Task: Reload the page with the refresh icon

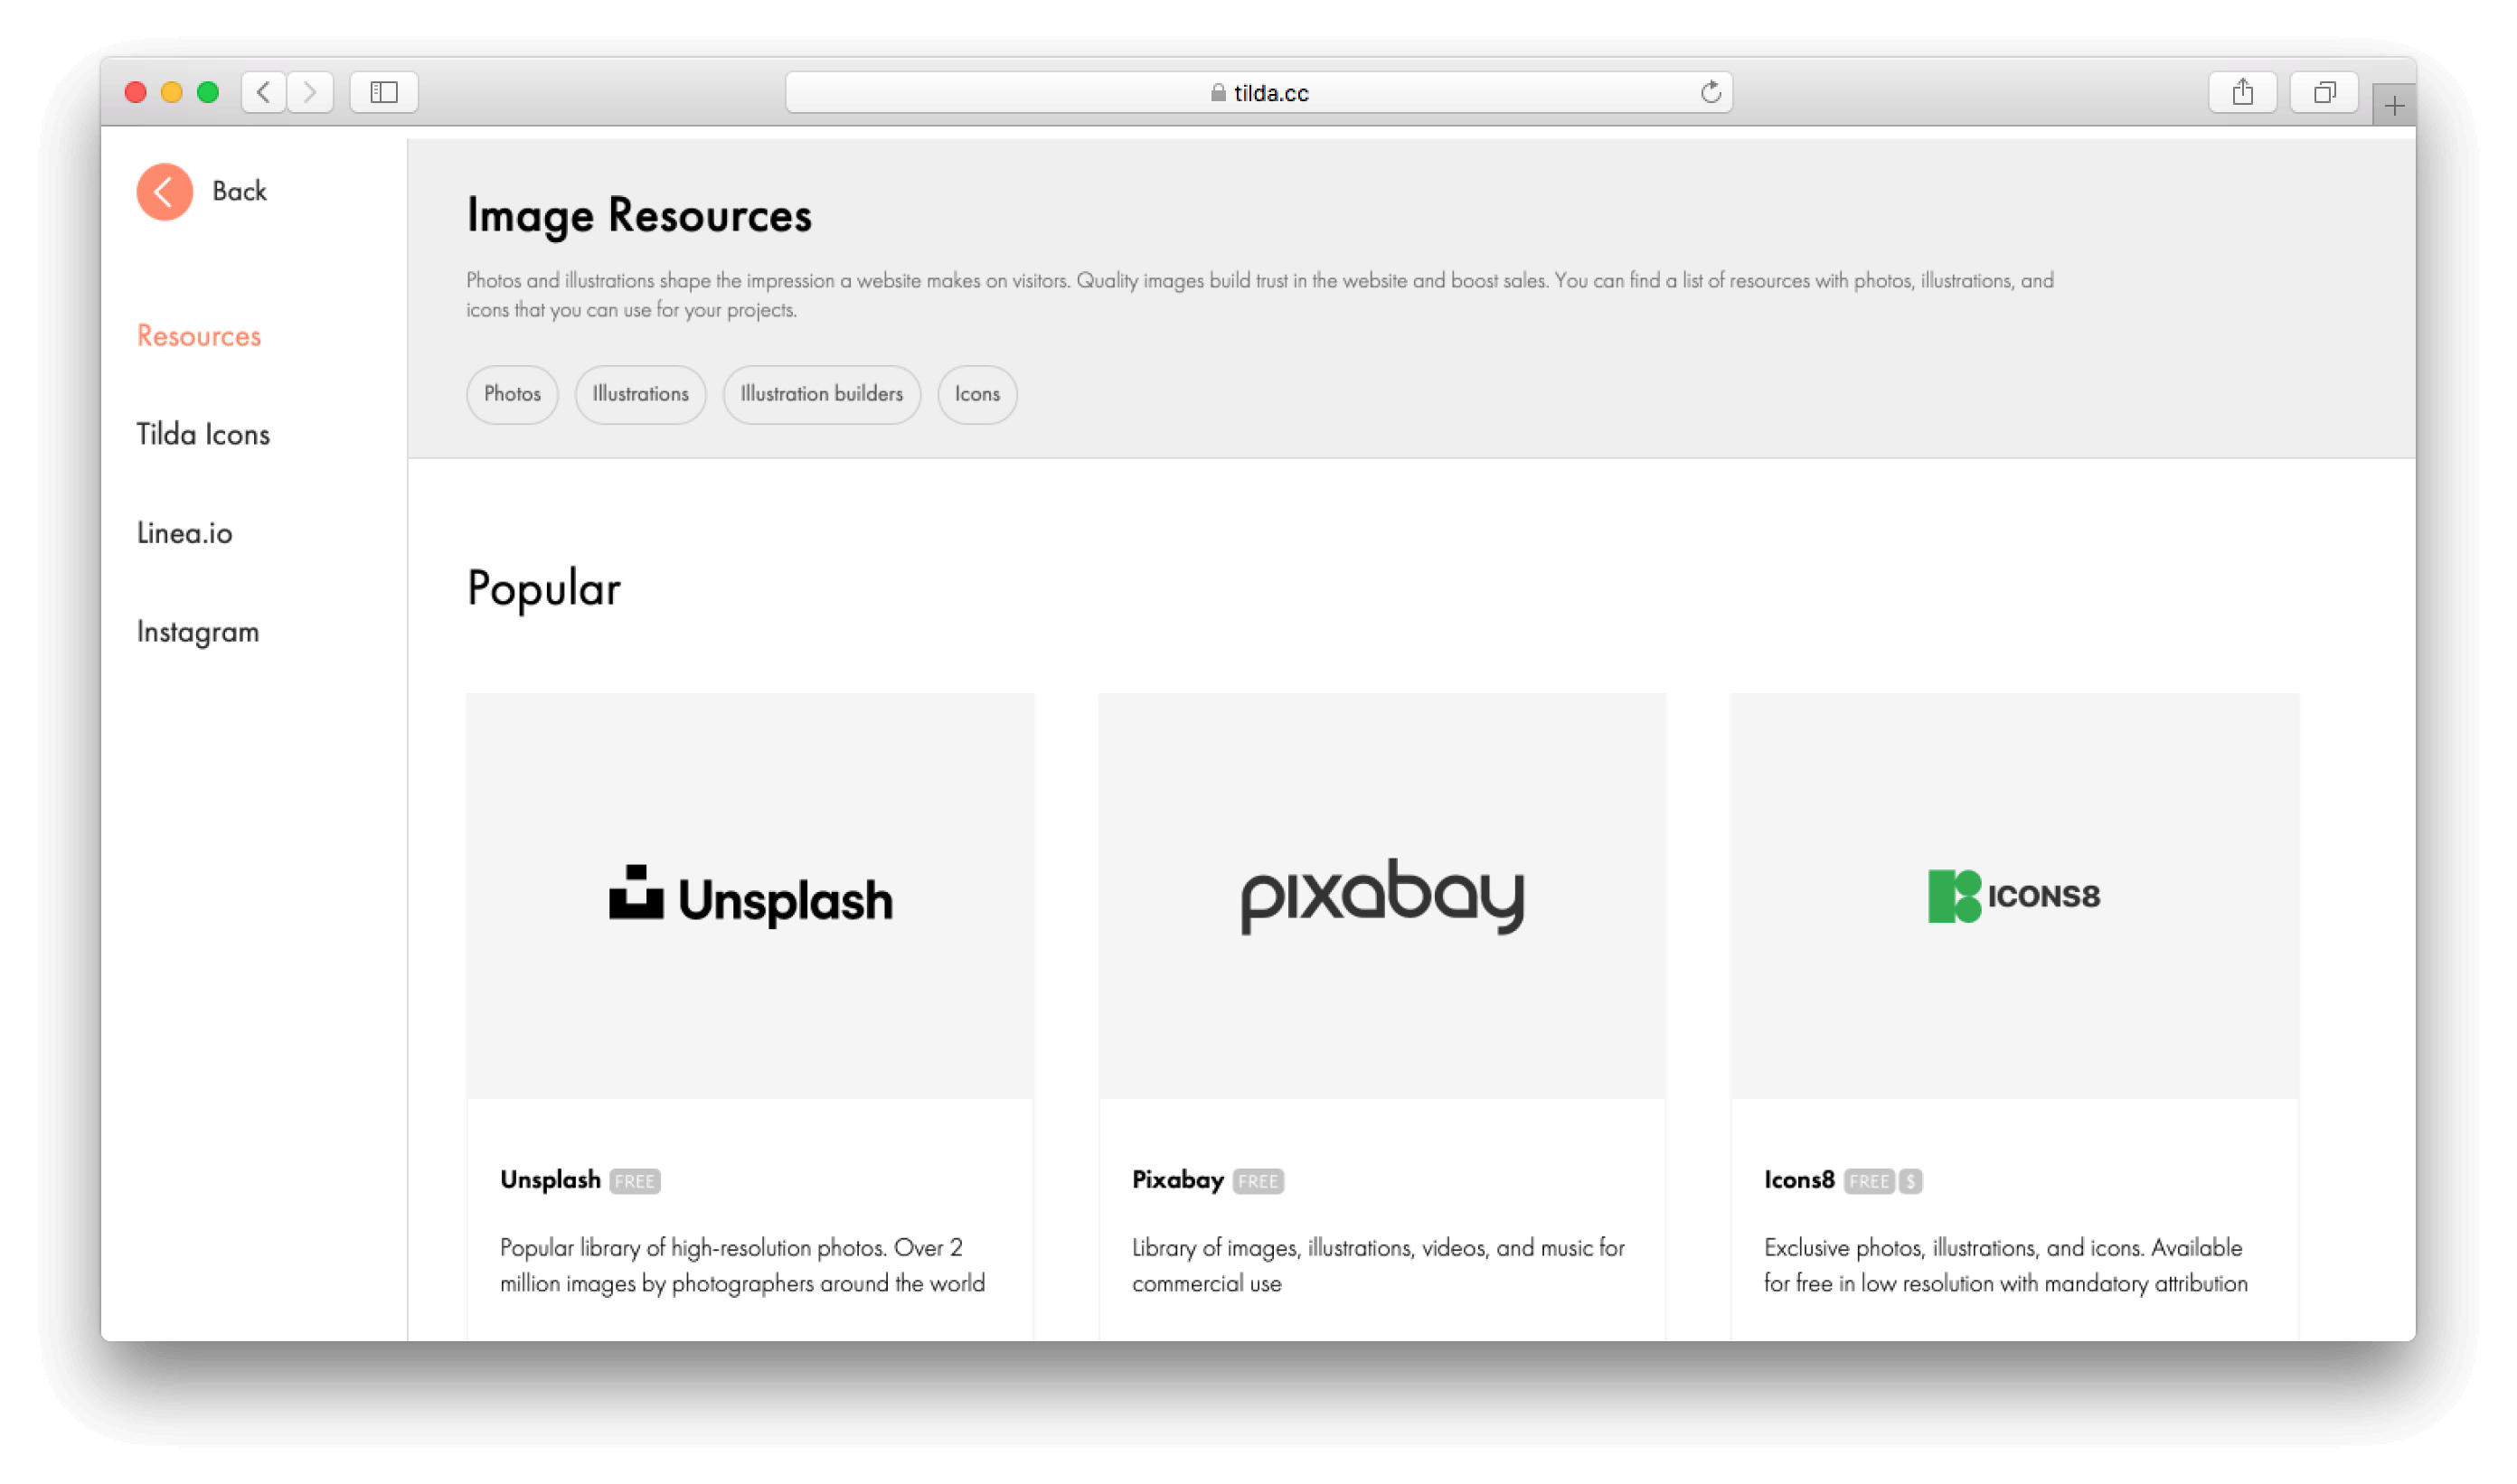Action: [x=1711, y=92]
